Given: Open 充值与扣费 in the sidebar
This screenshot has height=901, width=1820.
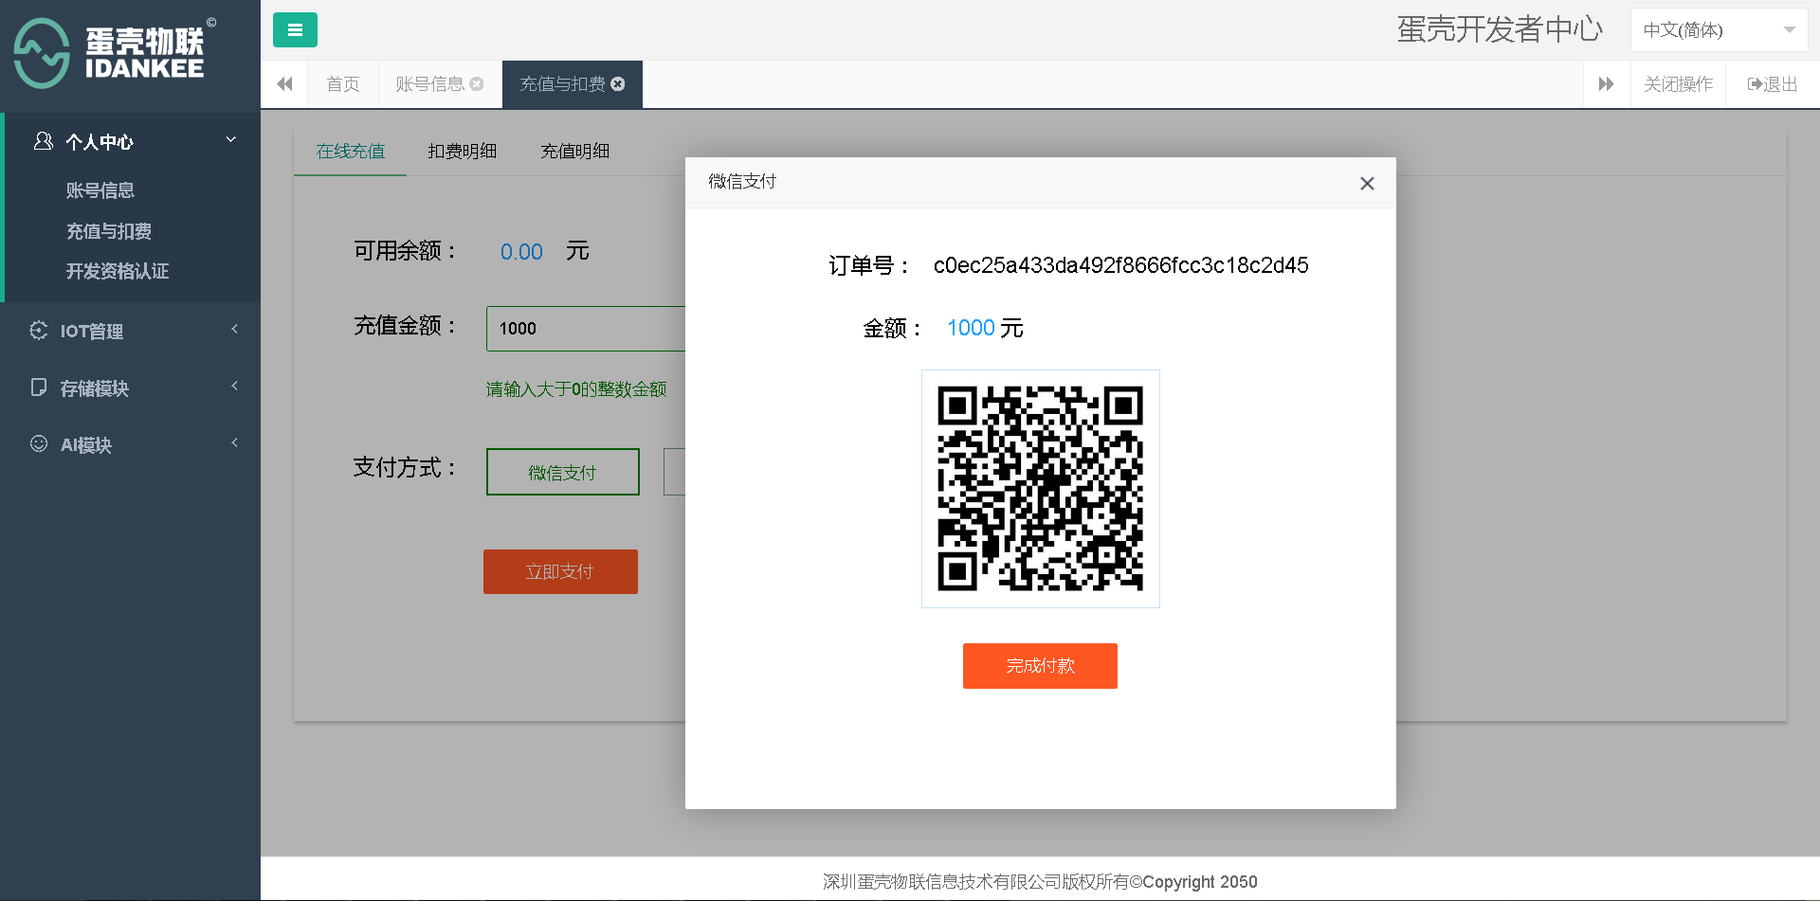Looking at the screenshot, I should pos(109,231).
